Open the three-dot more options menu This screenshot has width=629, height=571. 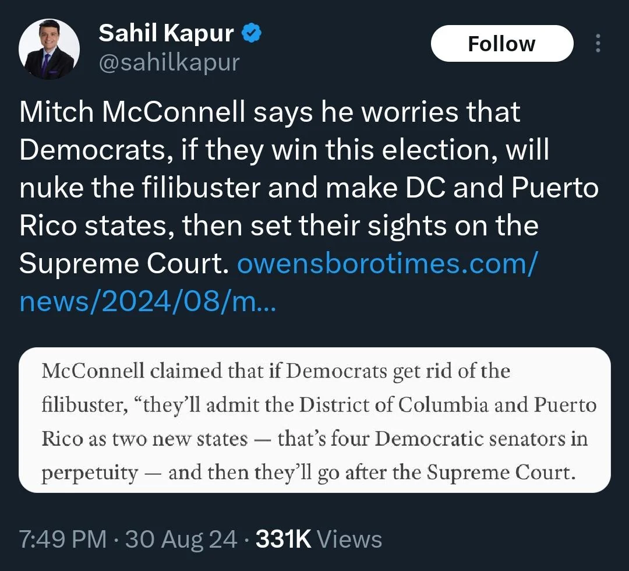598,44
